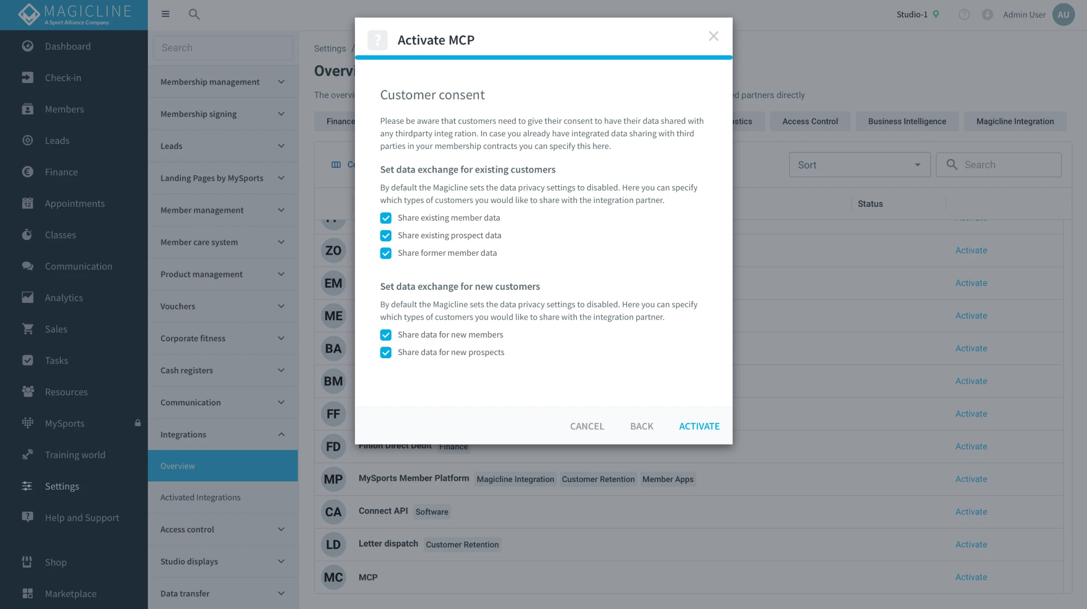The height and width of the screenshot is (609, 1087).
Task: Click the Resources people icon
Action: pyautogui.click(x=28, y=392)
